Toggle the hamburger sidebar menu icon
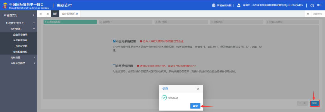325x112 pixels. [x=41, y=14]
